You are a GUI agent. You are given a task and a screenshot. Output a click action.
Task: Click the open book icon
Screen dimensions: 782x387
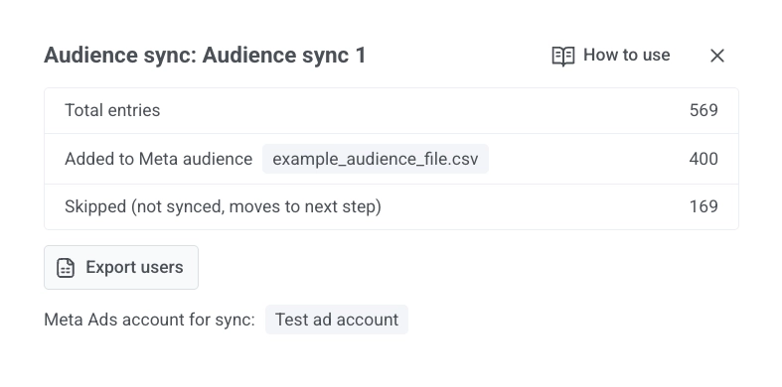[x=563, y=56]
